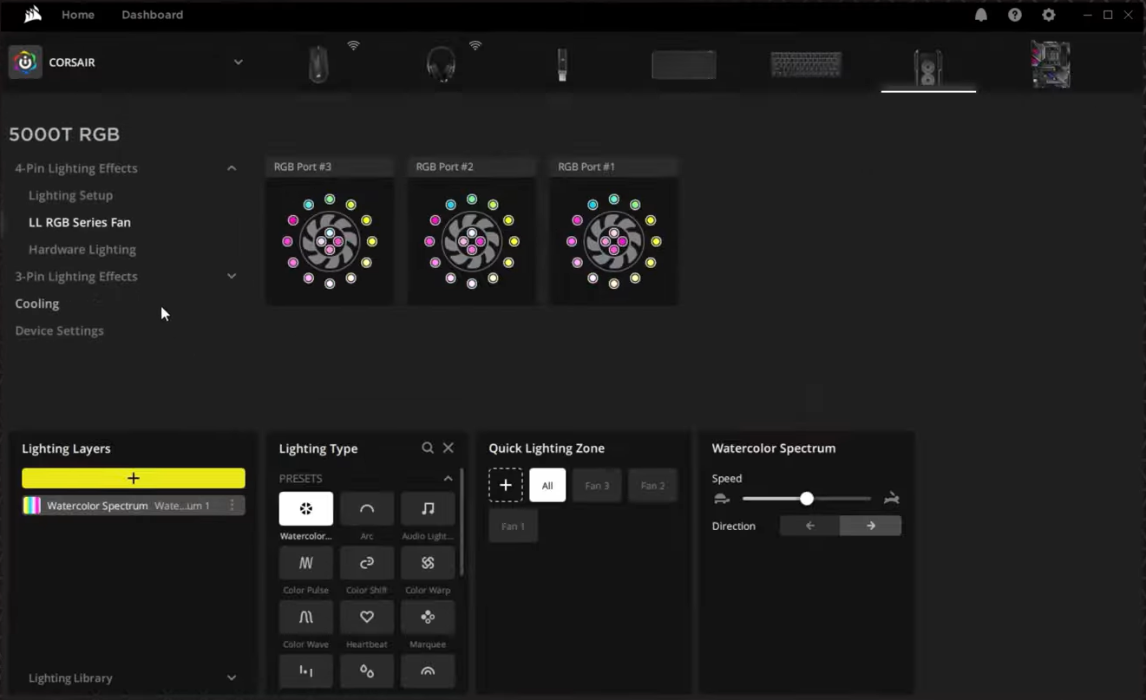Add a new lighting layer

pyautogui.click(x=133, y=478)
